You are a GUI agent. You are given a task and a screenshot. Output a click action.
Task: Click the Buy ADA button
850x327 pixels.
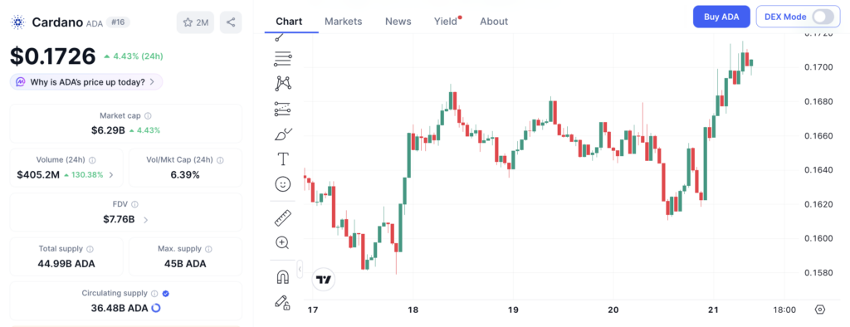[x=721, y=17]
